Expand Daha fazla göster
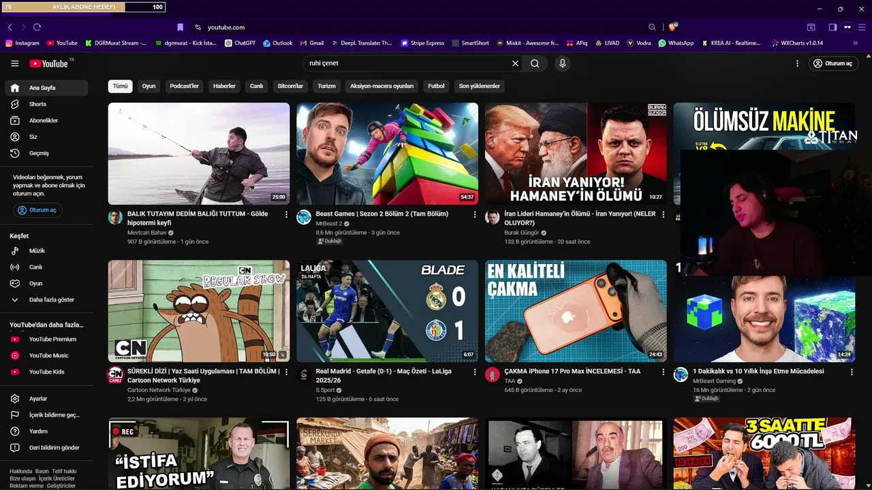 46,300
